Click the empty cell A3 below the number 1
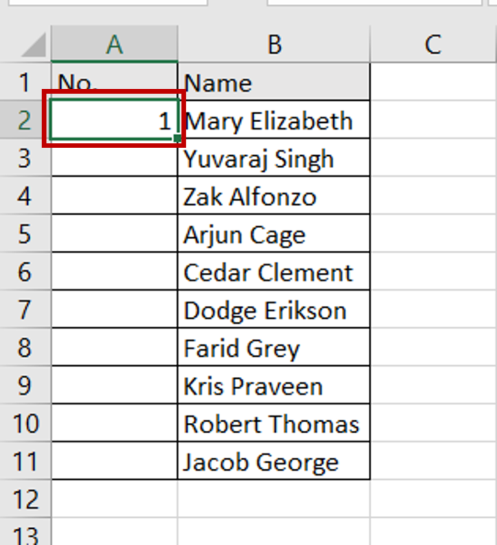The width and height of the screenshot is (497, 545). (114, 158)
